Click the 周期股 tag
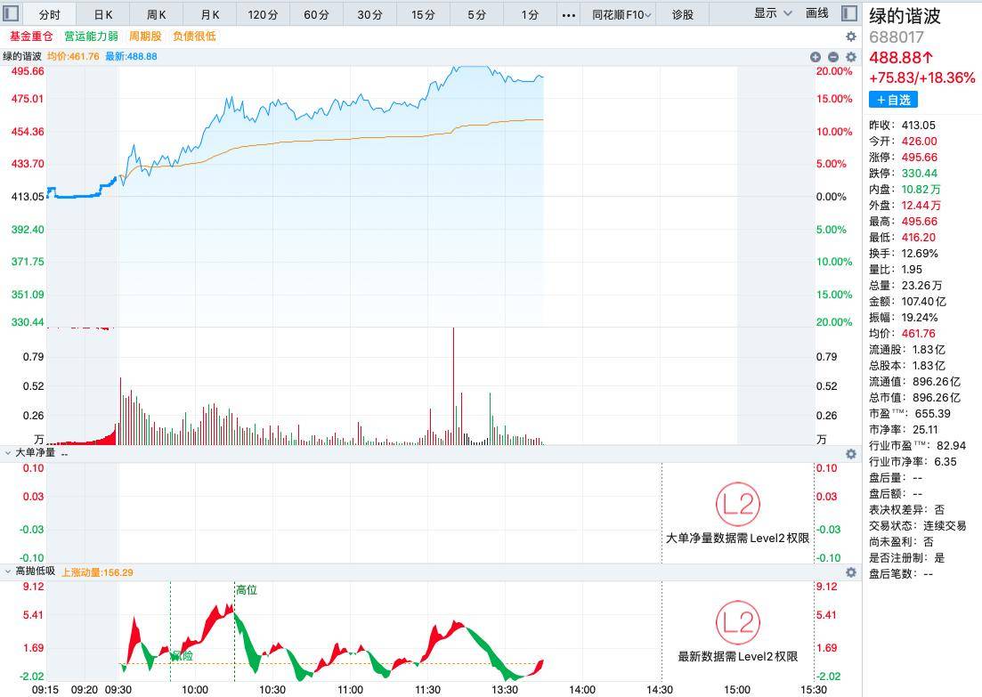This screenshot has height=697, width=982. [x=145, y=36]
